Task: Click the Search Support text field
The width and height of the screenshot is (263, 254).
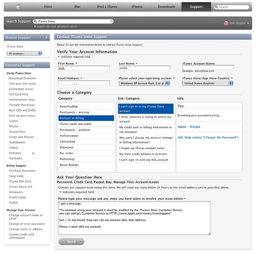Action: pyautogui.click(x=73, y=21)
